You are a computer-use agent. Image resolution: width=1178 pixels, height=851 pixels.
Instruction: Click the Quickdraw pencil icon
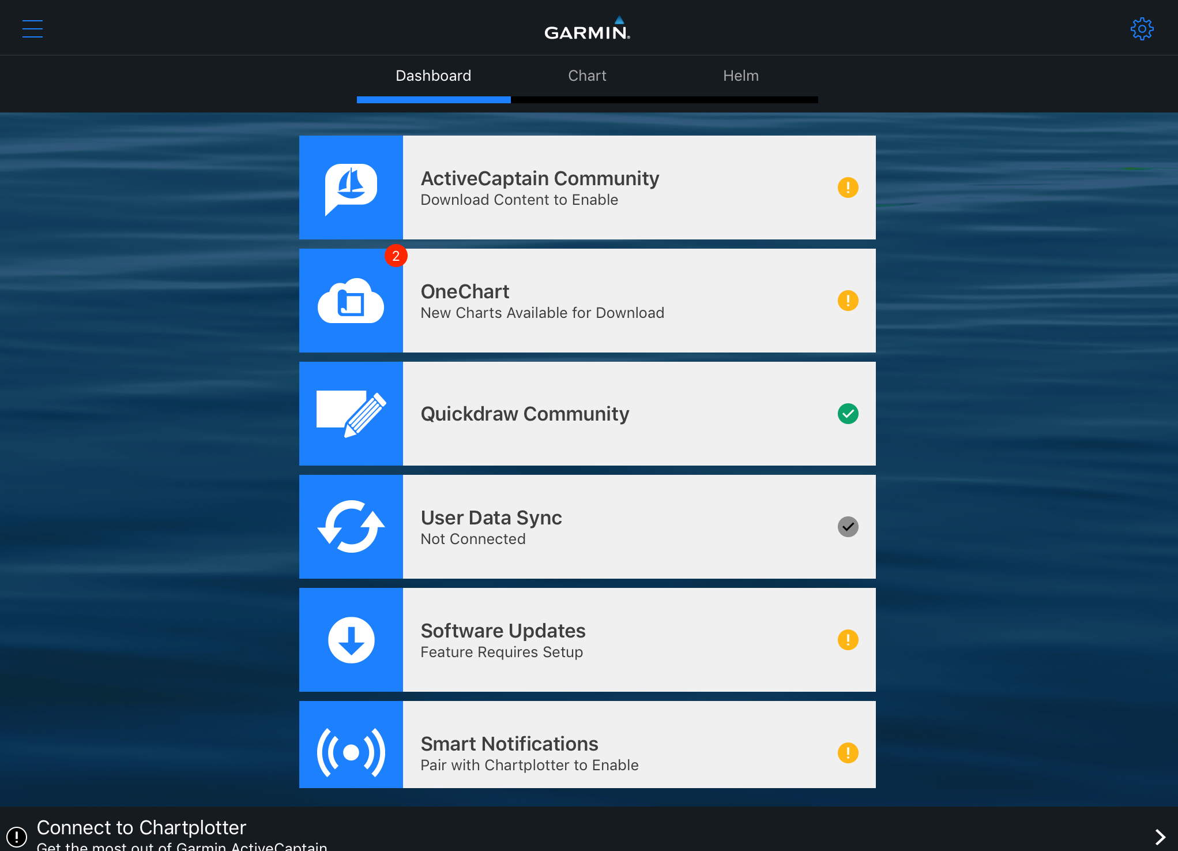tap(351, 414)
